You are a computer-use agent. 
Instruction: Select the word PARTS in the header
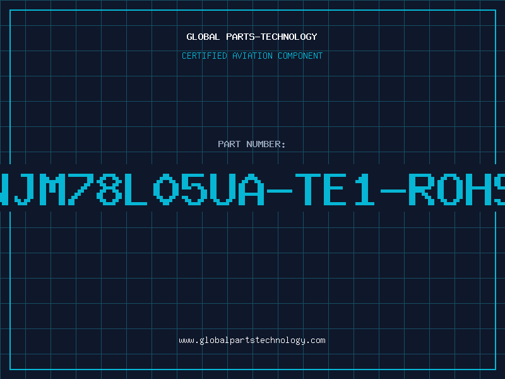pos(241,37)
